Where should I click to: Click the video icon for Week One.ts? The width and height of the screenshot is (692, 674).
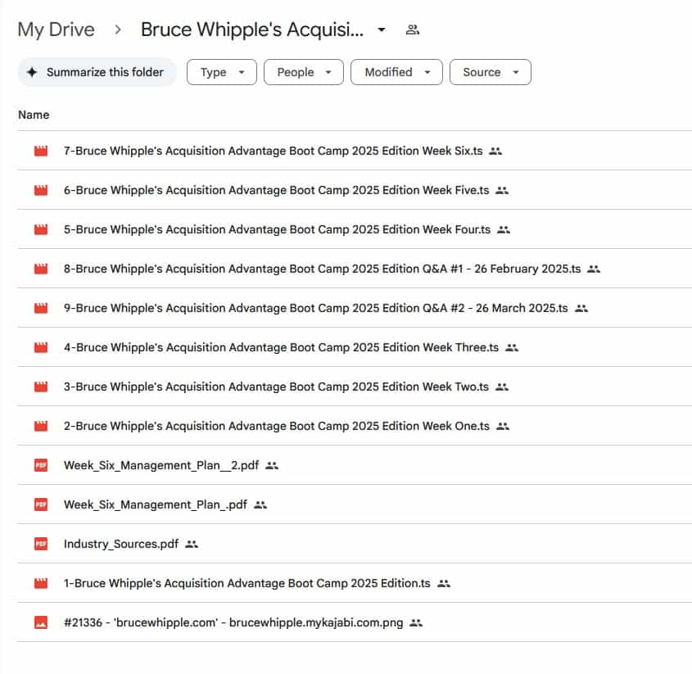pos(41,426)
